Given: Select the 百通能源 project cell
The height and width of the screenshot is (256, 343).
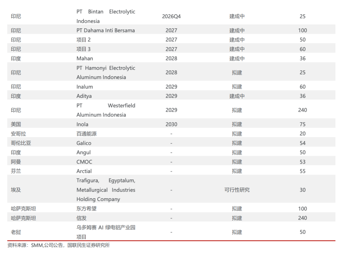Looking at the screenshot, I should point(86,134).
